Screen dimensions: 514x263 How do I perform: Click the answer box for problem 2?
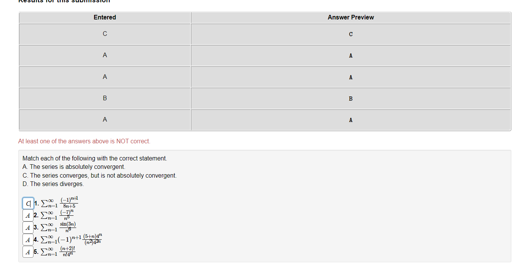27,215
